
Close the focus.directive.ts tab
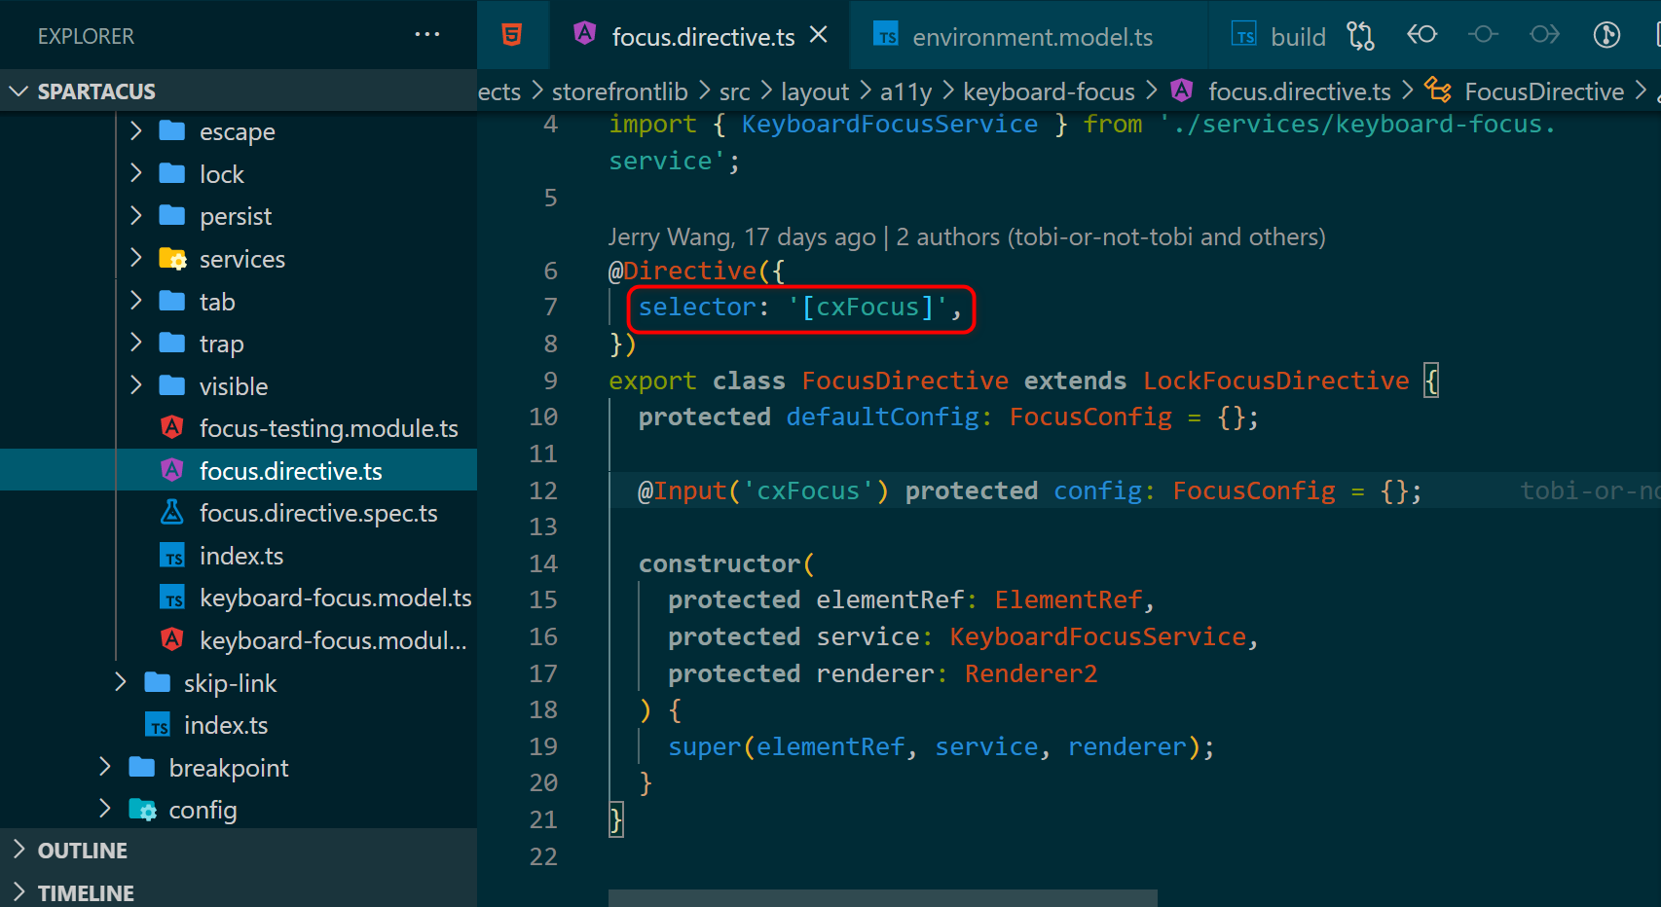pos(819,35)
